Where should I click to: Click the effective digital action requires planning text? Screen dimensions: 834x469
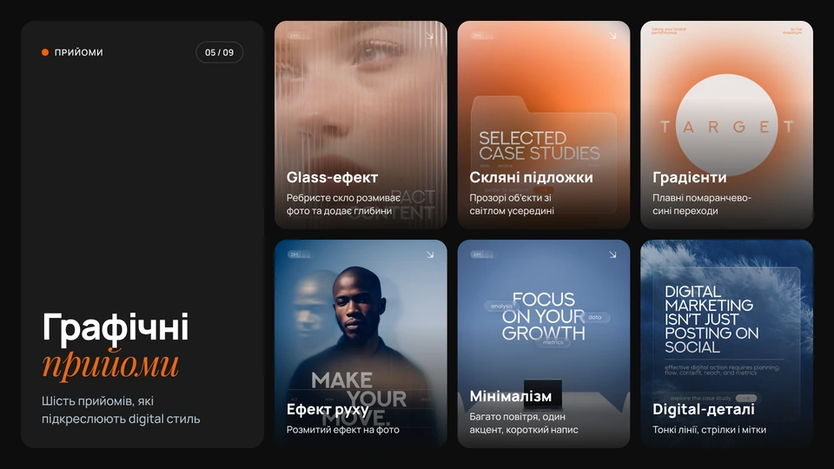coord(722,370)
